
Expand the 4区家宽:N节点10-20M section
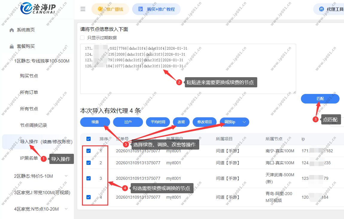66,209
